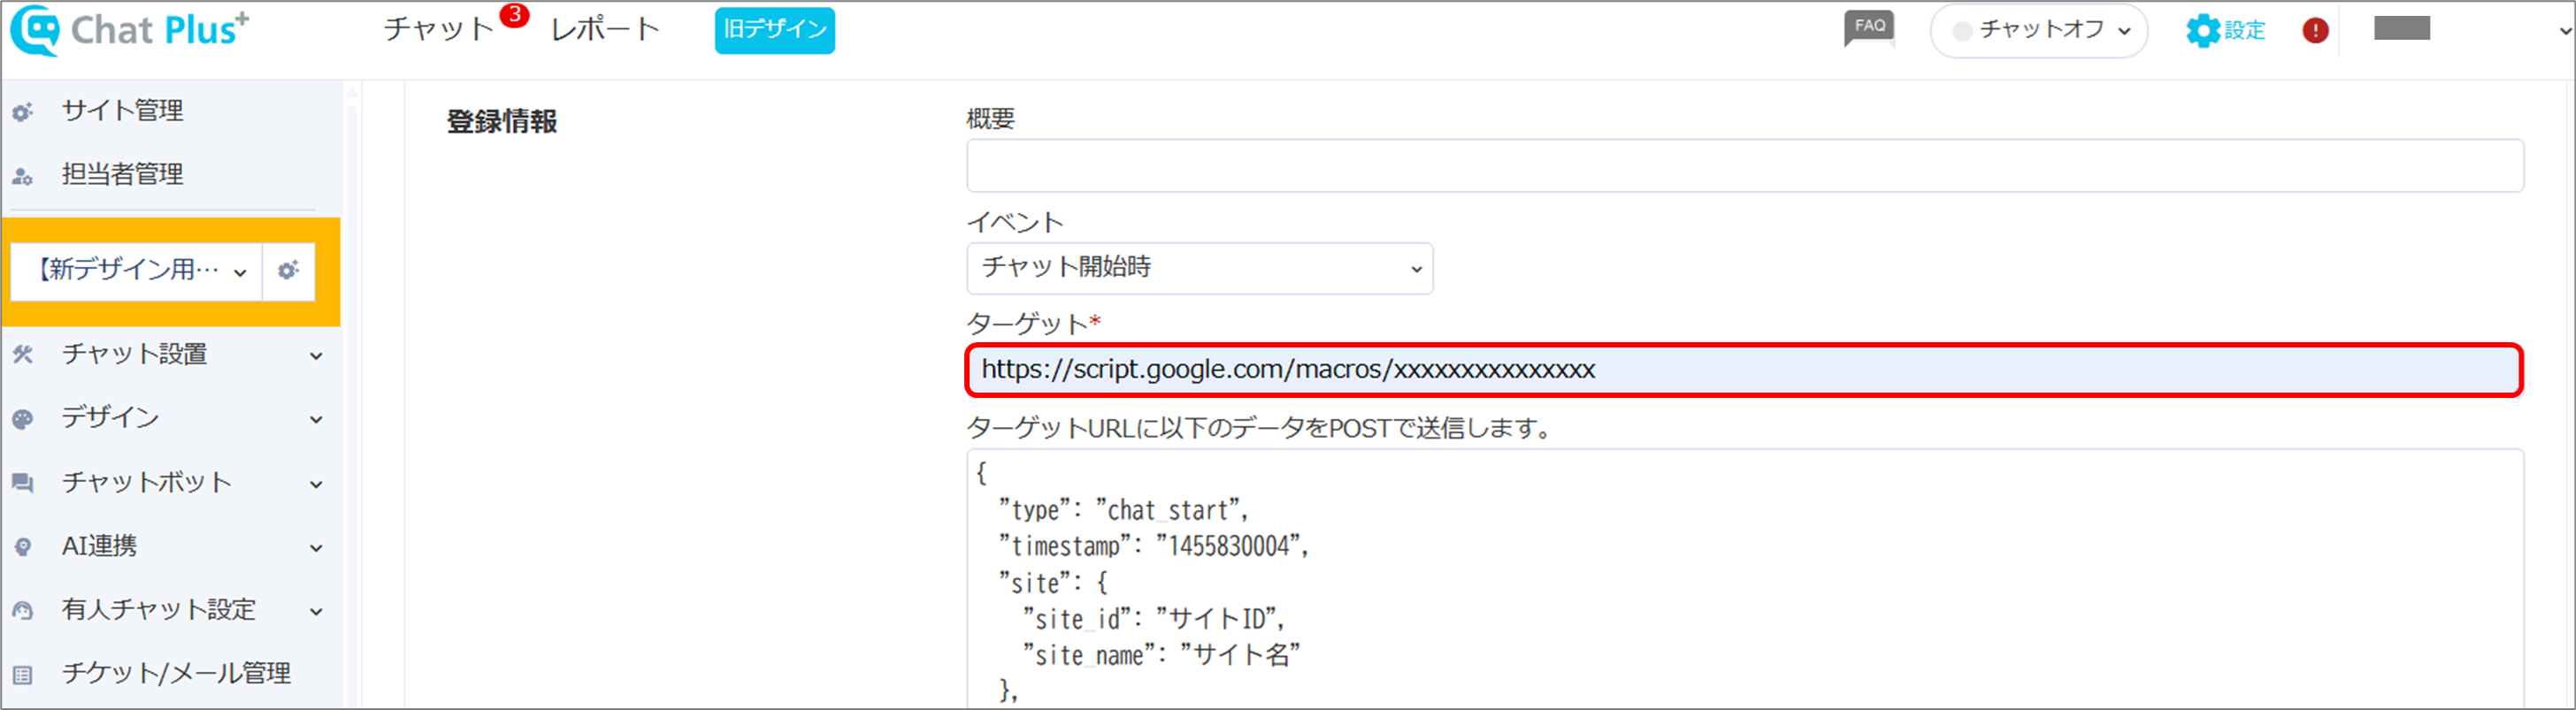Click the サイト管理 gear icon
2576x710 pixels.
coord(23,112)
